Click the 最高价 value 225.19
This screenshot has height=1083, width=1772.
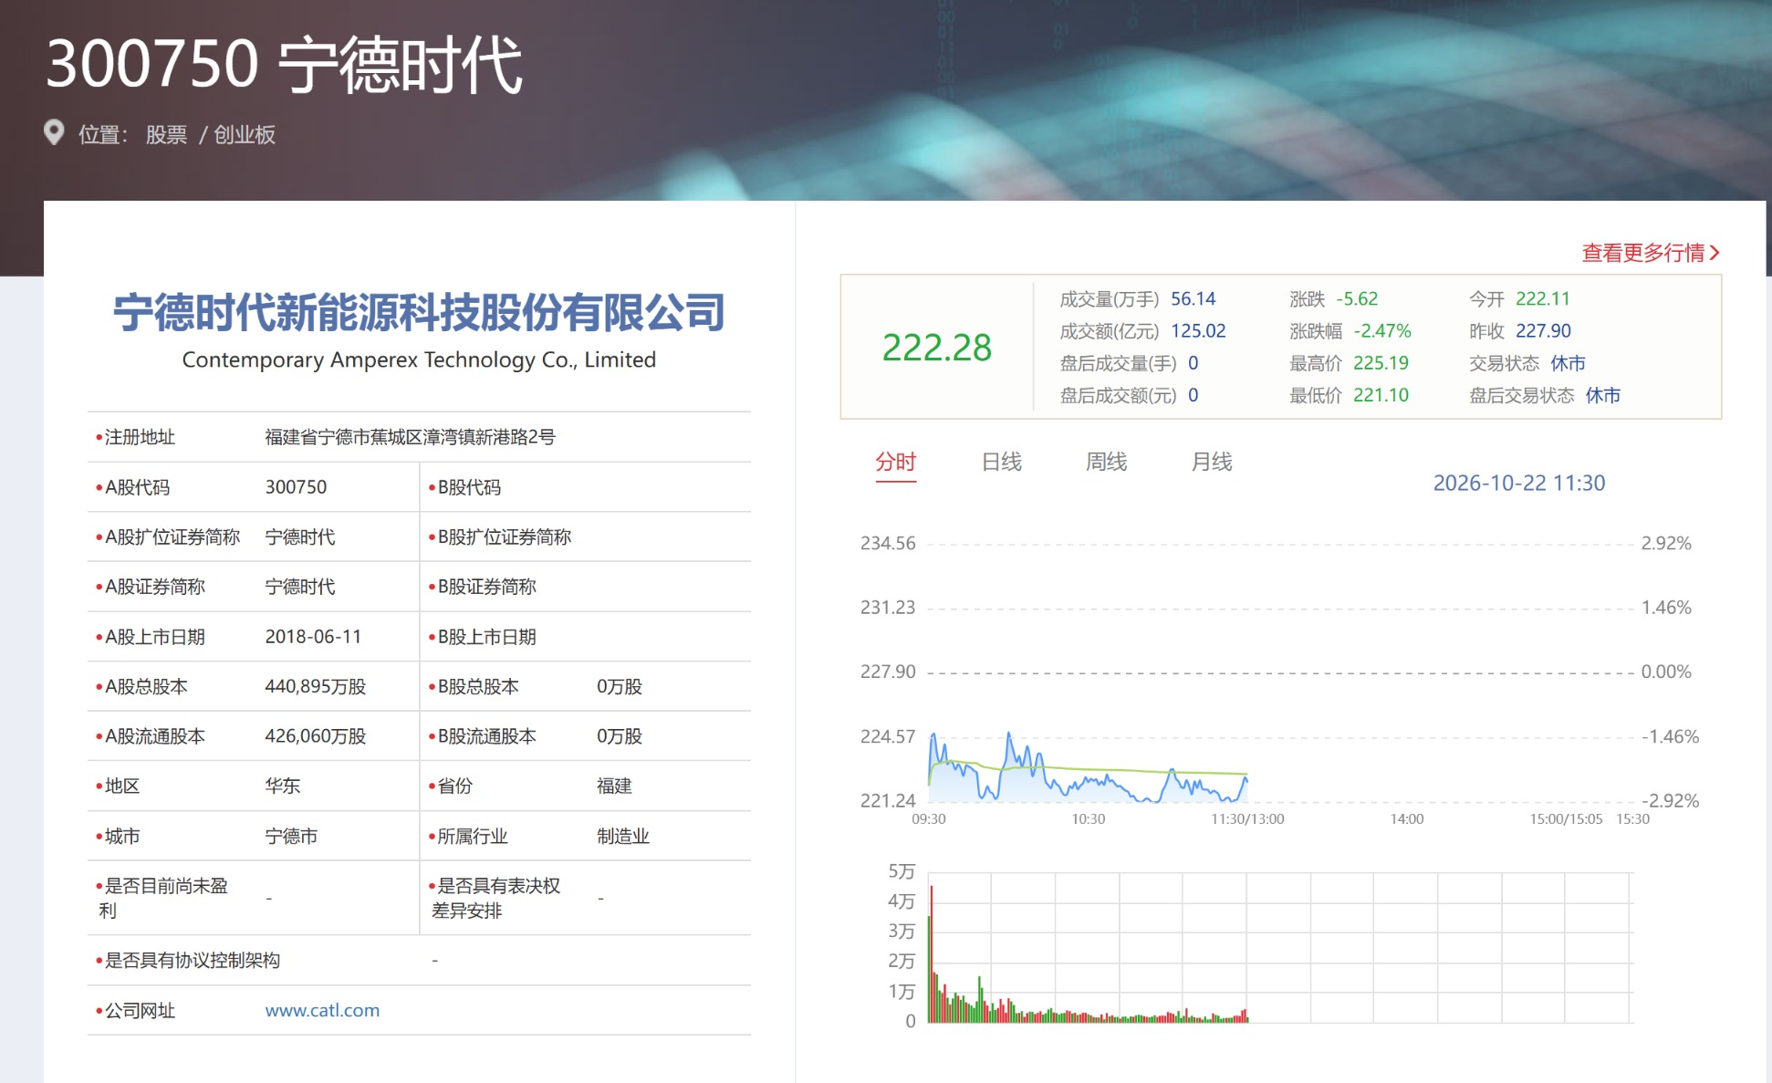point(1381,363)
